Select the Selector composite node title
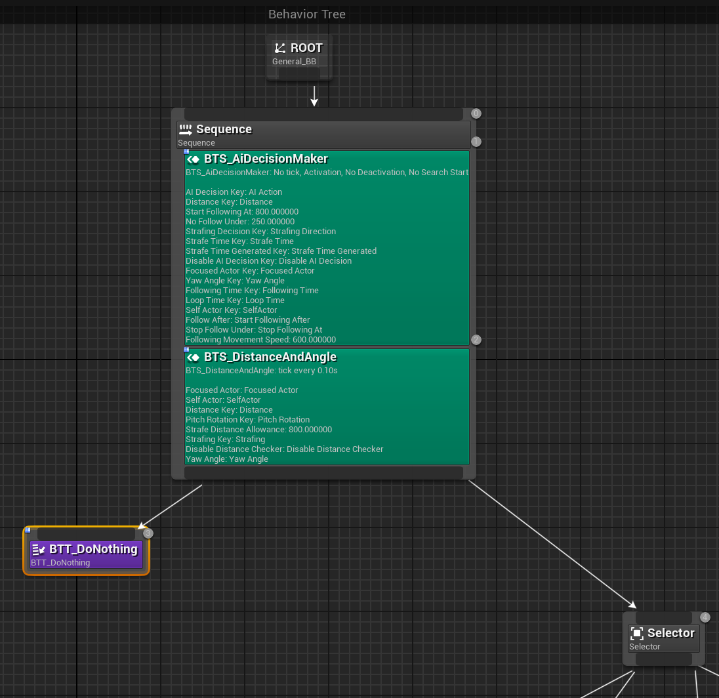 (x=671, y=633)
